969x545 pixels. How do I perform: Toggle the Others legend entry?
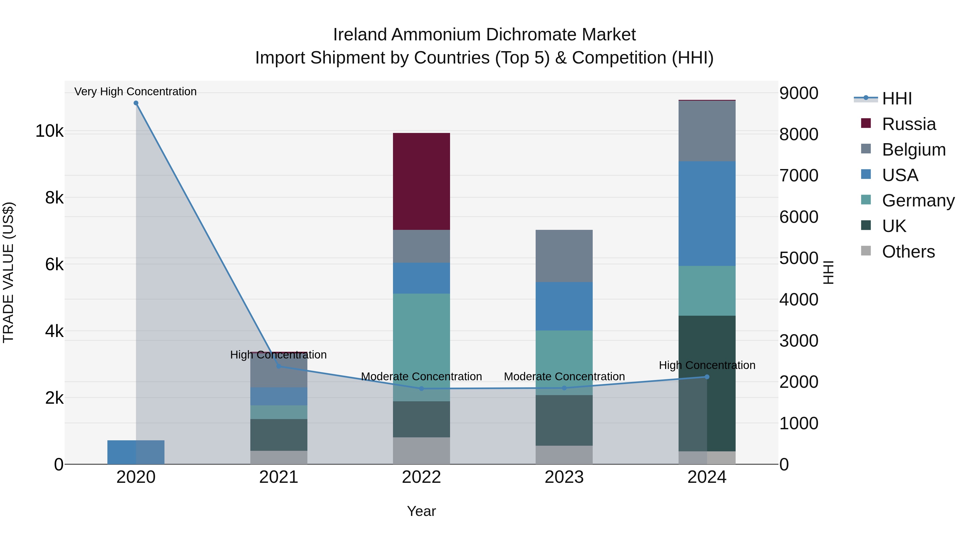[898, 252]
